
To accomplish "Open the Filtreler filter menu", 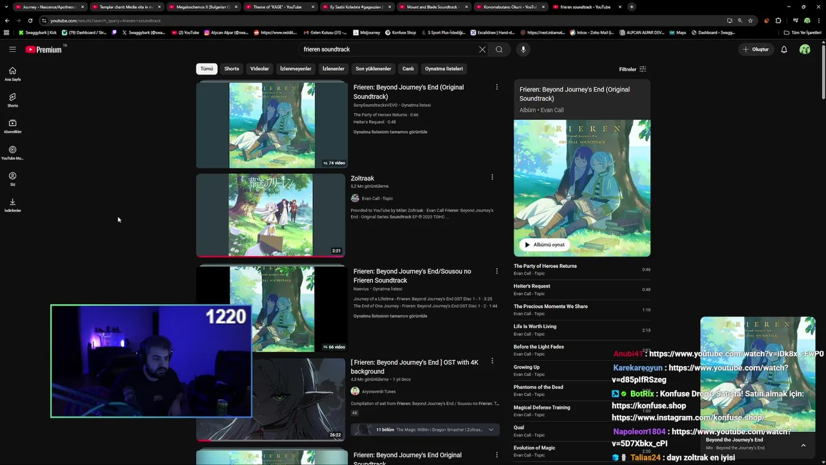I will point(632,69).
